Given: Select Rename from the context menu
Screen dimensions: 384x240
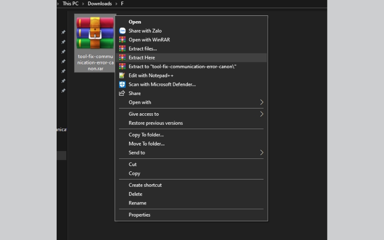Looking at the screenshot, I should (191, 203).
